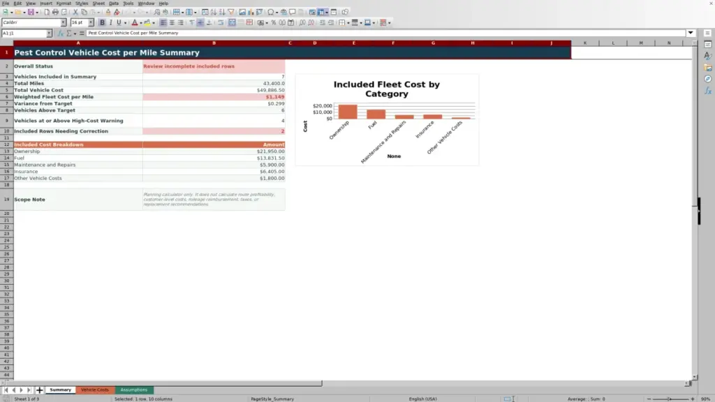715x402 pixels.
Task: Click the Function Wizard icon
Action: [60, 33]
